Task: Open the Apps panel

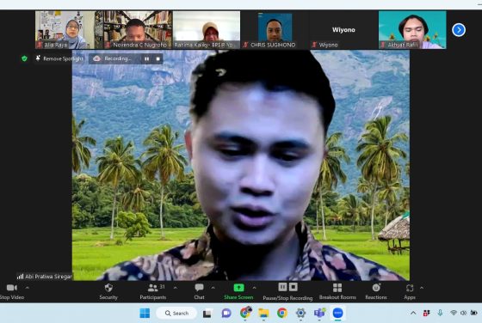Action: (410, 292)
